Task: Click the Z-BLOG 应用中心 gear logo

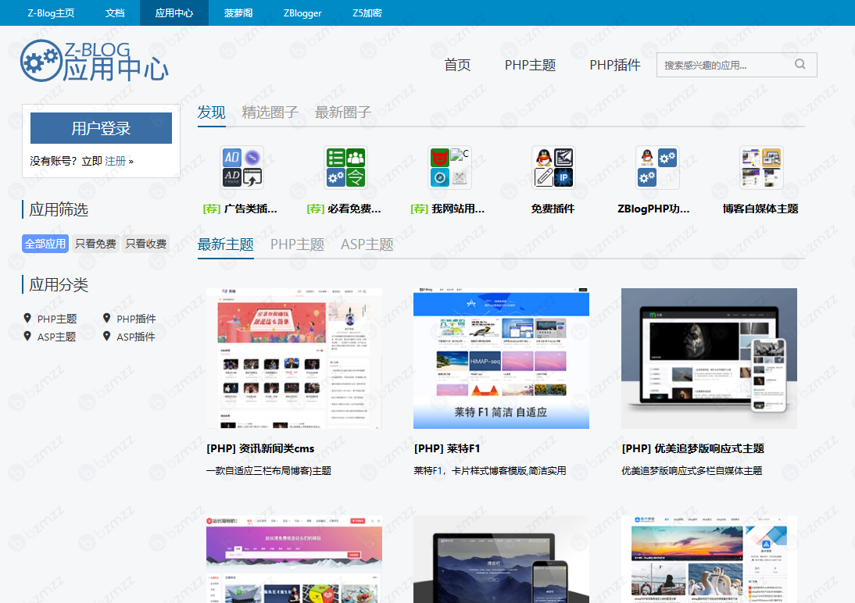Action: pyautogui.click(x=94, y=61)
